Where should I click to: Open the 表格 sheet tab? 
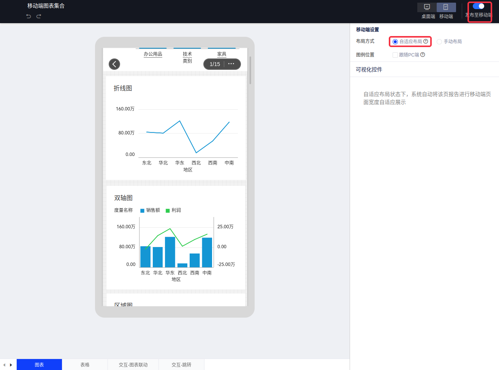[85, 365]
